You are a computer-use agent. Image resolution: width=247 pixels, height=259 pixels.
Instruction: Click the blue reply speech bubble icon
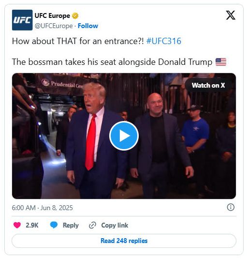tap(54, 225)
